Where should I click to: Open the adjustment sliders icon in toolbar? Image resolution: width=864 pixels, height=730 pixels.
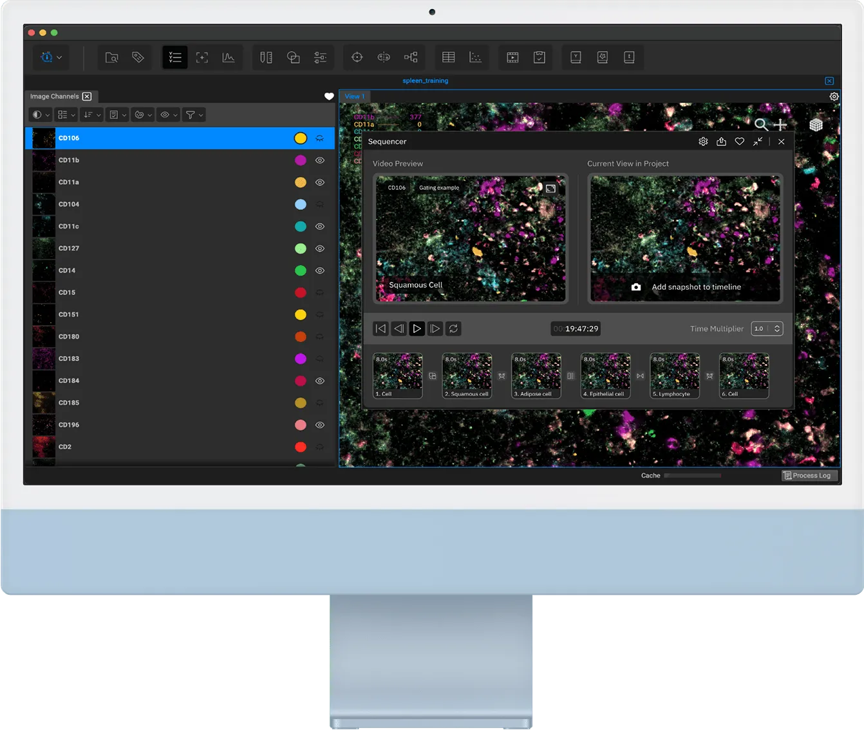[x=320, y=57]
